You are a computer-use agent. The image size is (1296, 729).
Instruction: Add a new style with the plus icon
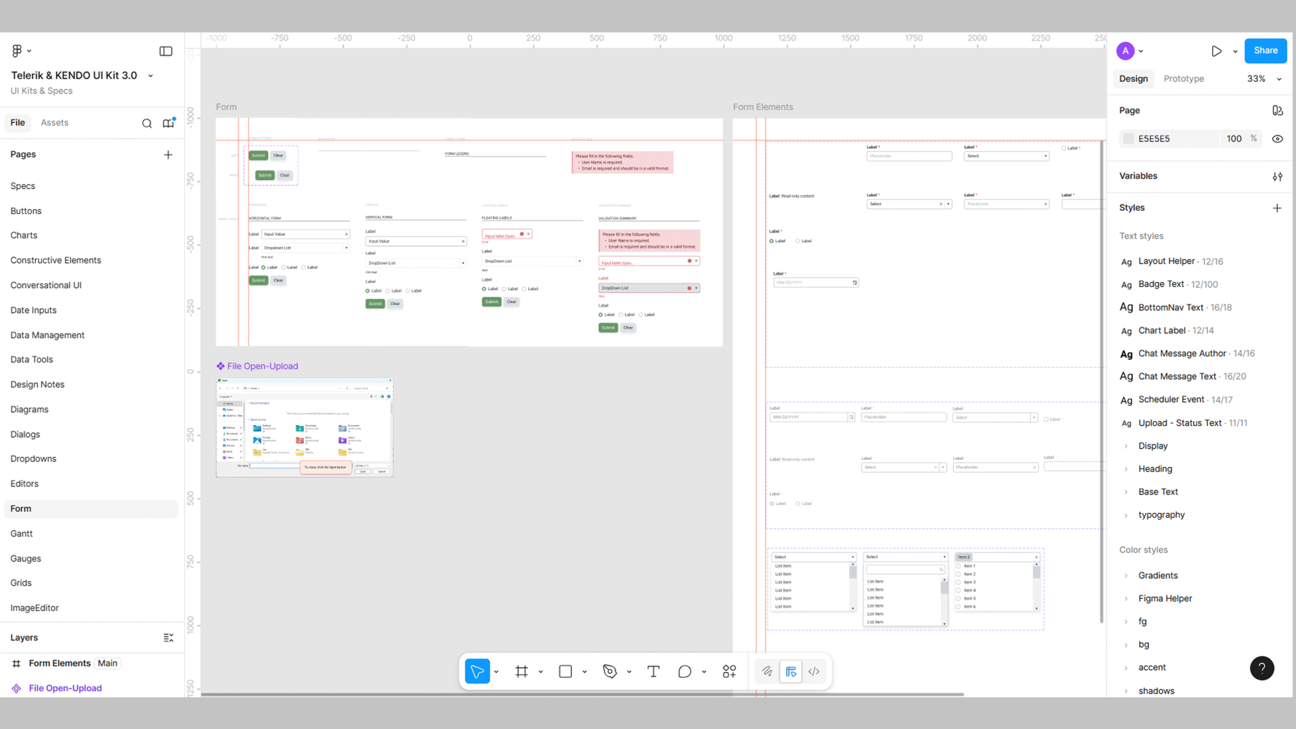pyautogui.click(x=1277, y=208)
